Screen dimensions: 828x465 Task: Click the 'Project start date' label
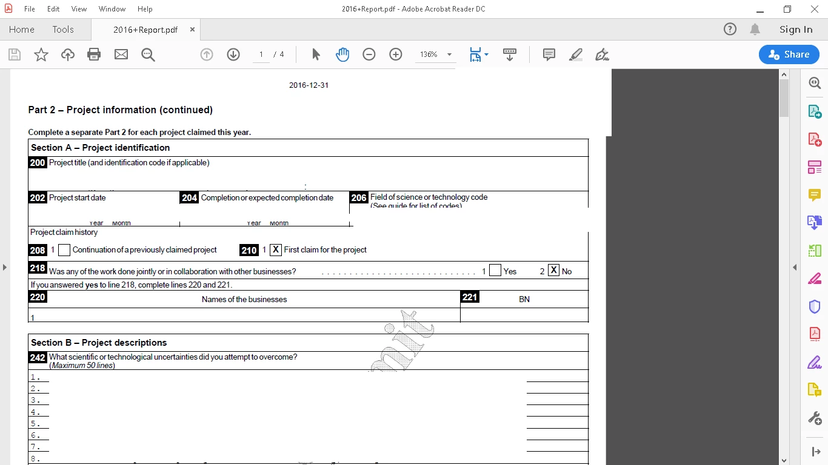77,197
